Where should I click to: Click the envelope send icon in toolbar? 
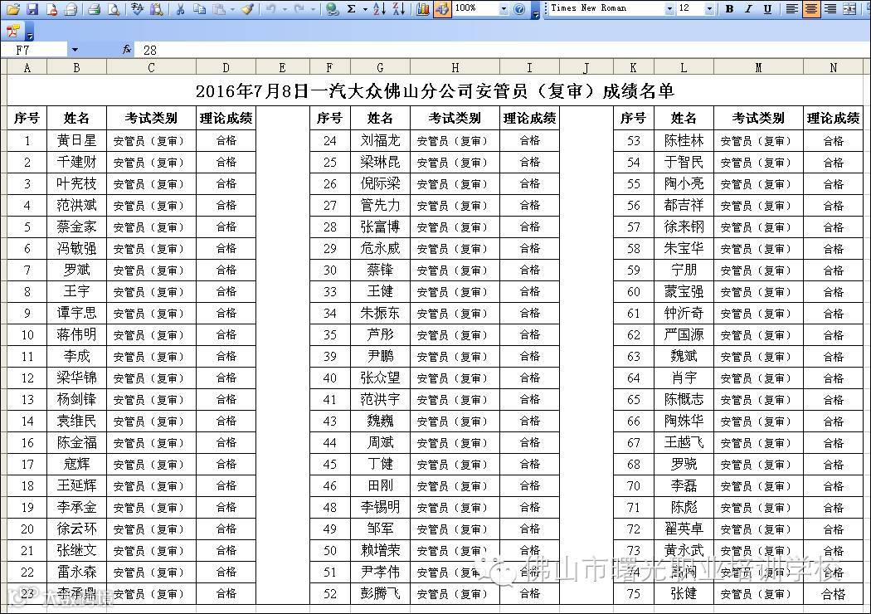pos(71,9)
